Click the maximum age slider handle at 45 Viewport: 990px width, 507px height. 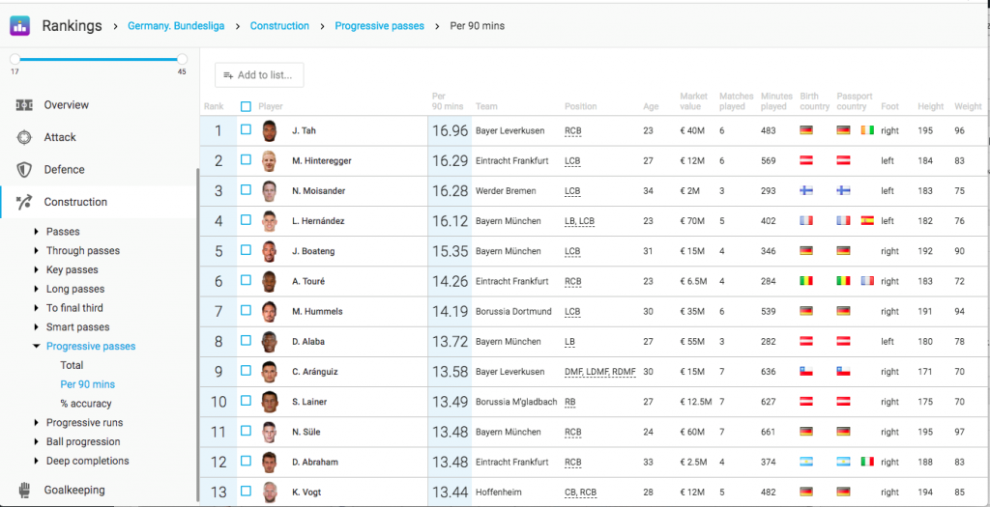tap(182, 59)
